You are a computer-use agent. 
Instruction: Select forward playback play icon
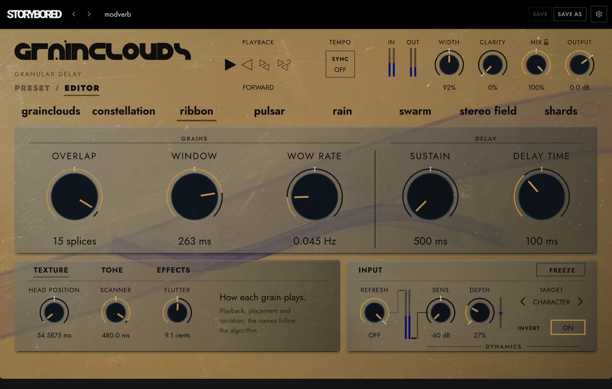230,65
